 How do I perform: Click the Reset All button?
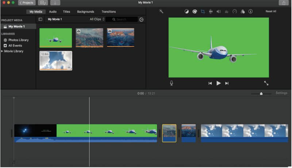coord(270,12)
